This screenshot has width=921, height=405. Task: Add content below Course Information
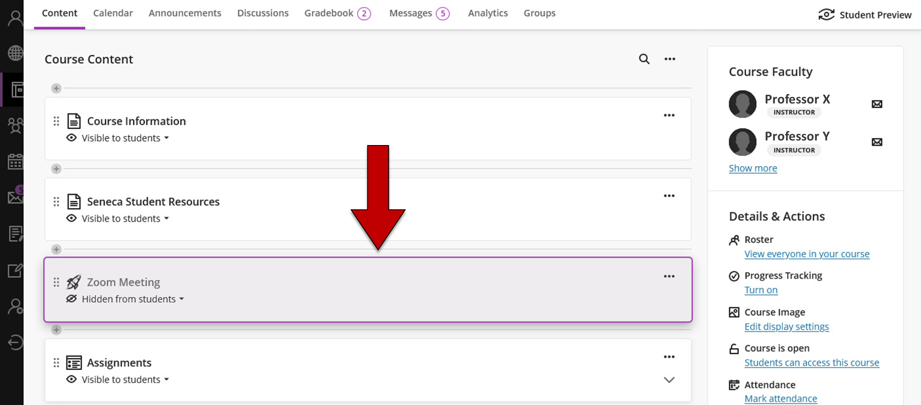point(56,169)
